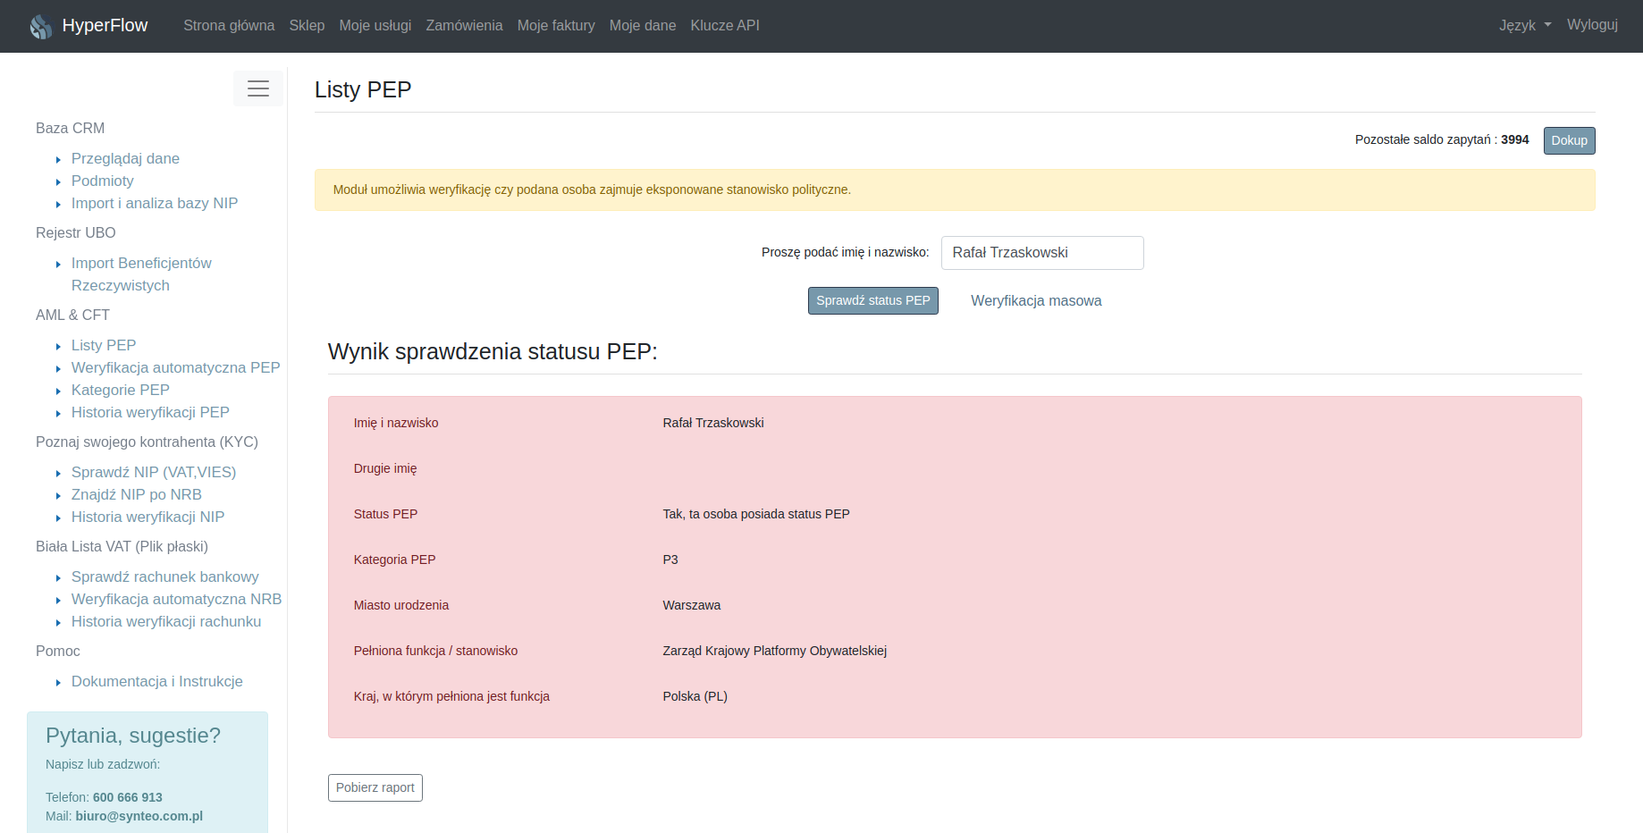Open Moje faktury from the navigation bar
1643x833 pixels.
tap(556, 25)
